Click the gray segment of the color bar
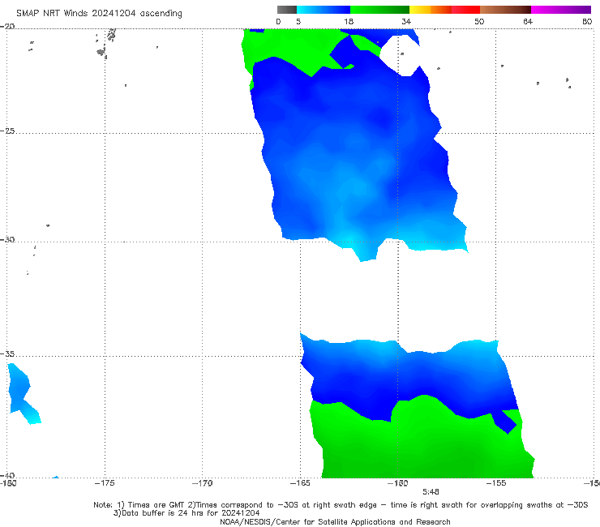The height and width of the screenshot is (527, 600). [287, 10]
